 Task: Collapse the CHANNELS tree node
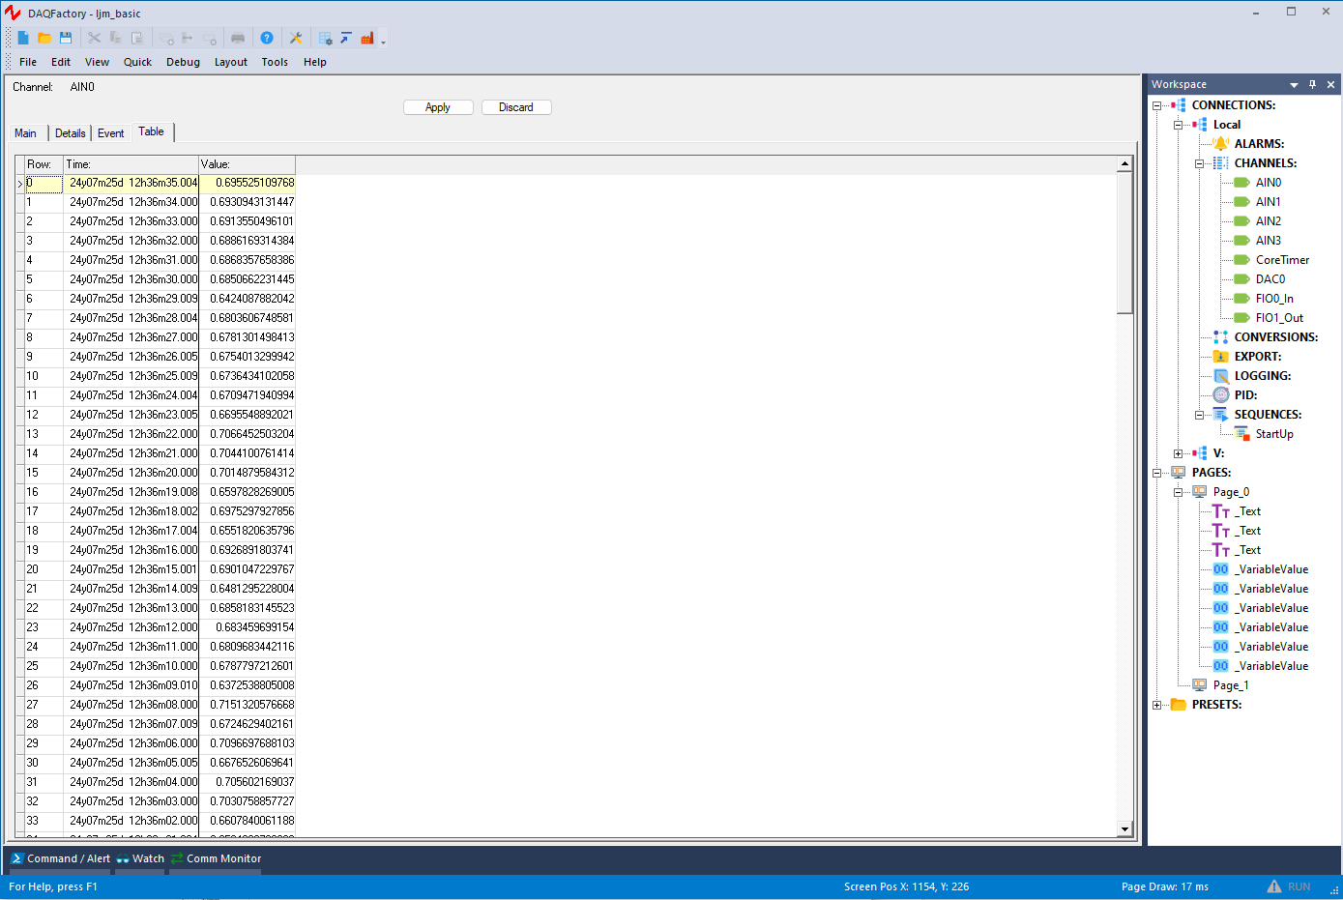pyautogui.click(x=1199, y=163)
